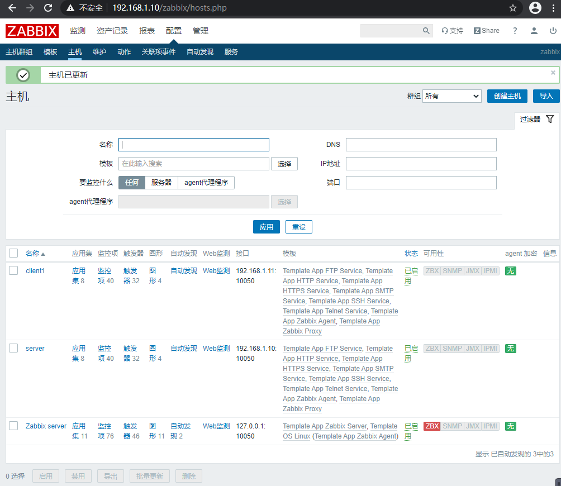Switch to 主机群组 submenu
Image resolution: width=561 pixels, height=486 pixels.
pyautogui.click(x=19, y=52)
